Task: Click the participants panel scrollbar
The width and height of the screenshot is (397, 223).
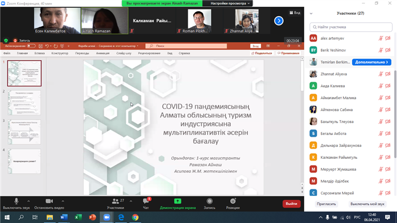Action: (395, 114)
